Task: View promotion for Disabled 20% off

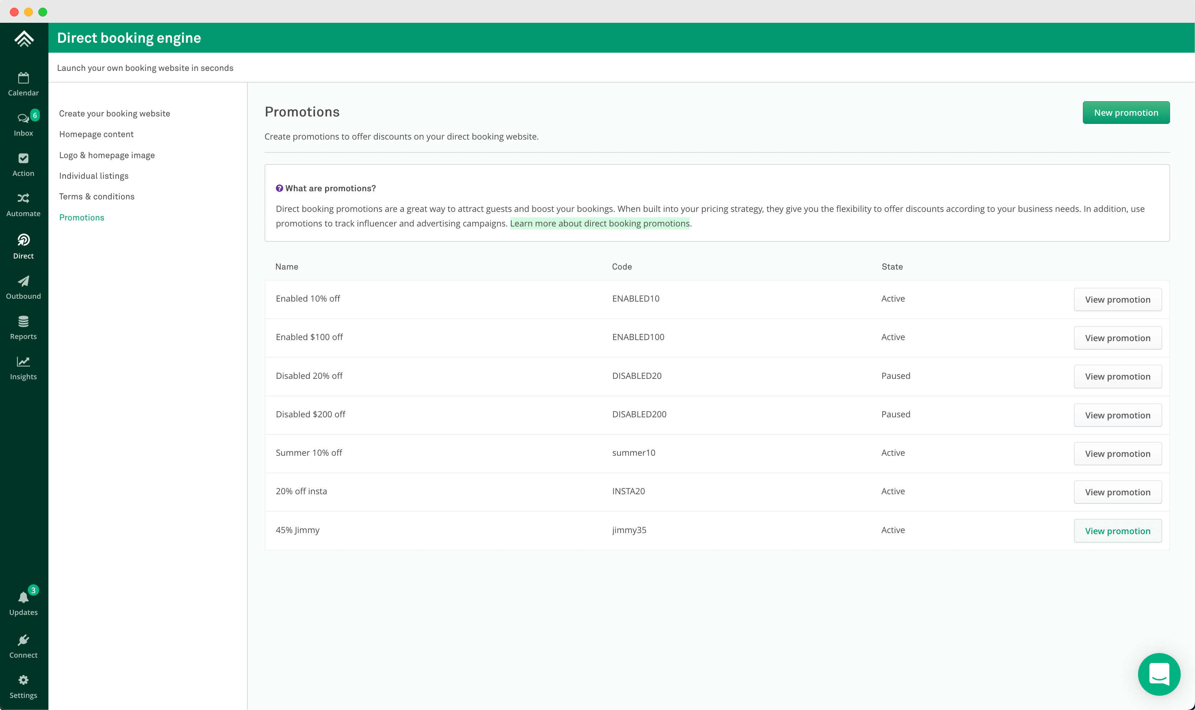Action: tap(1117, 376)
